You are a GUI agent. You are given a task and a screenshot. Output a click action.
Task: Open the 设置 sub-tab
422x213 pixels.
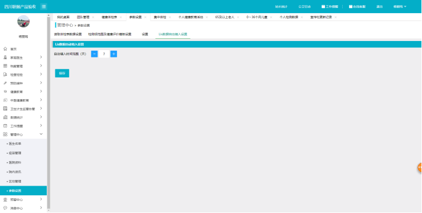coord(145,34)
